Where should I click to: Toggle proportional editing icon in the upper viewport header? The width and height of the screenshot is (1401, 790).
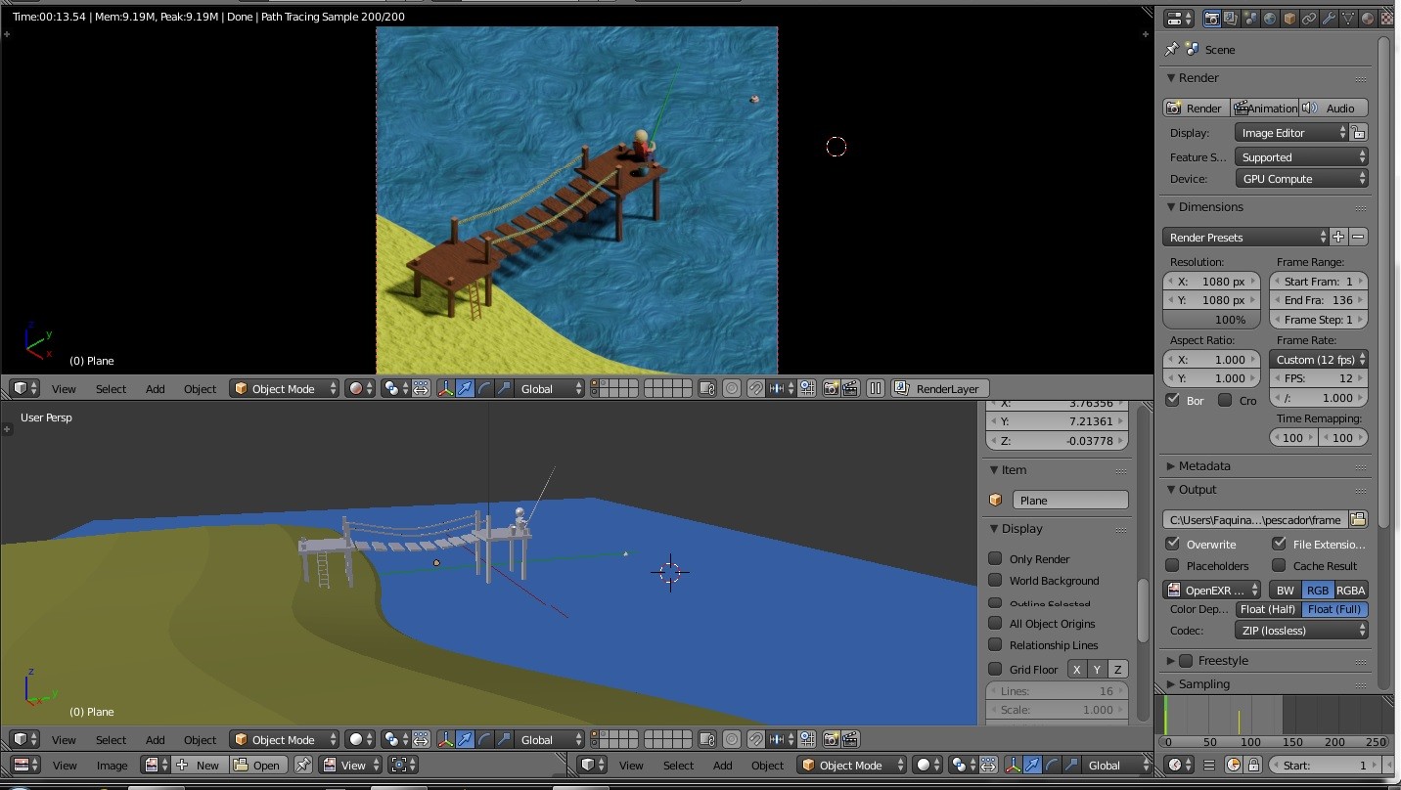click(x=732, y=388)
